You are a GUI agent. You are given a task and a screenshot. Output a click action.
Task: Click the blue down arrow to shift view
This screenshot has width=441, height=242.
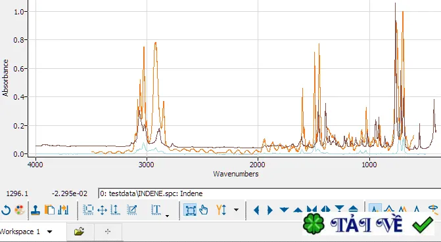point(285,210)
